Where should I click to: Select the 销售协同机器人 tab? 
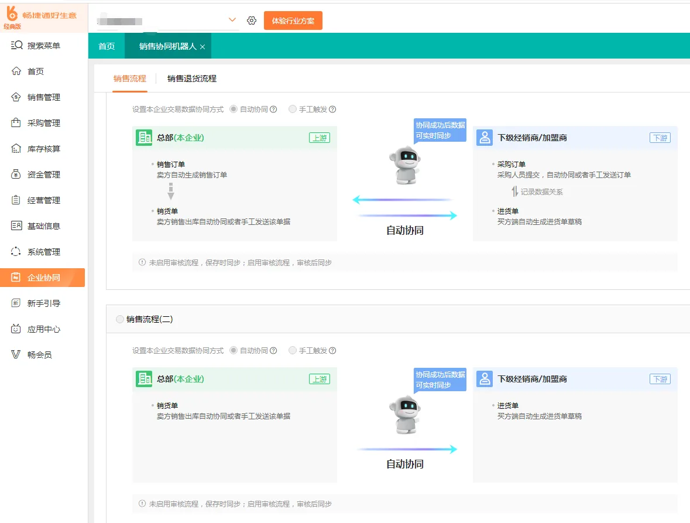coord(167,46)
